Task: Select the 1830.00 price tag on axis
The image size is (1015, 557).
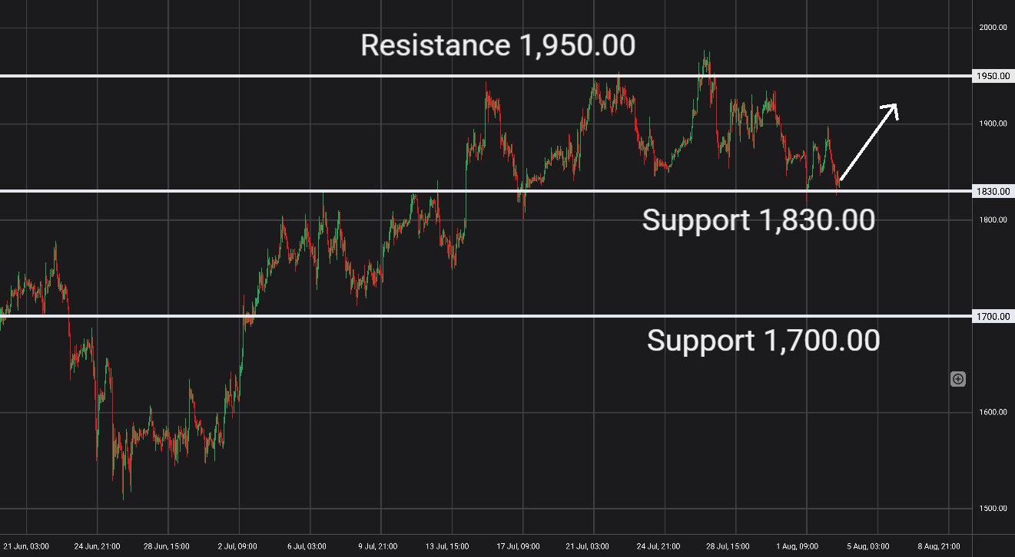Action: click(993, 191)
